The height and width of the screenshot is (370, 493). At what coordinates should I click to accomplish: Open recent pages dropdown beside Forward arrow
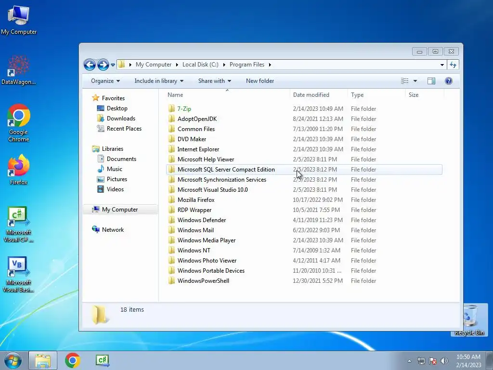click(113, 65)
